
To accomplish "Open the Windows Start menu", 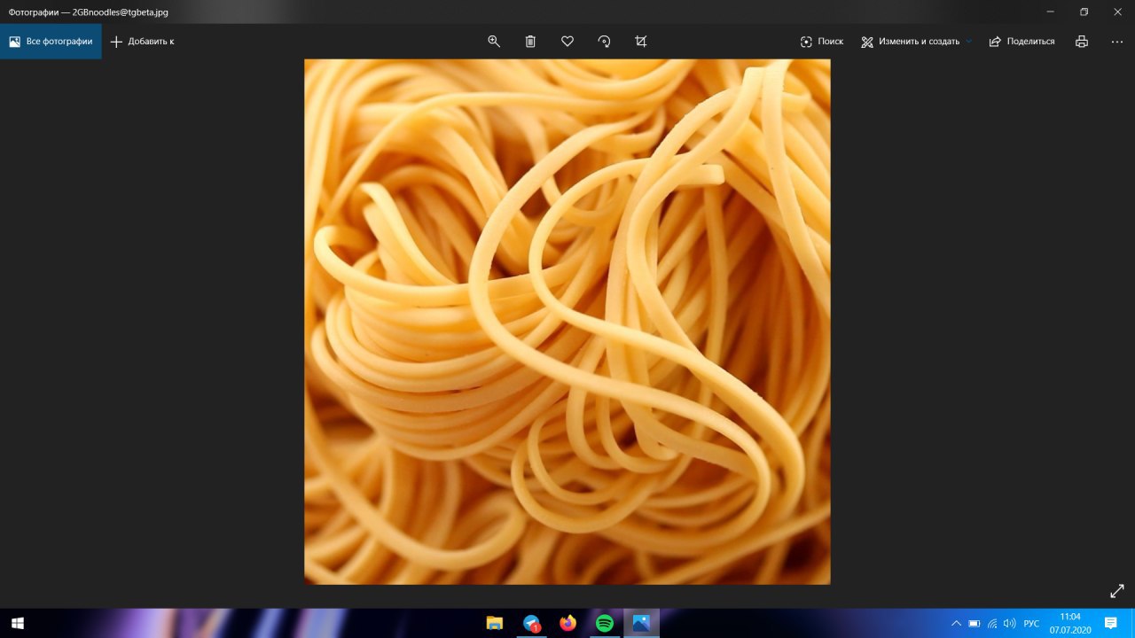I will coord(17,623).
